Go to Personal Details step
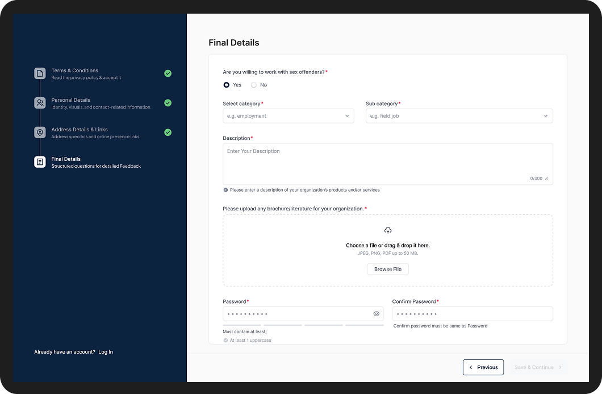This screenshot has height=394, width=602. coord(103,103)
